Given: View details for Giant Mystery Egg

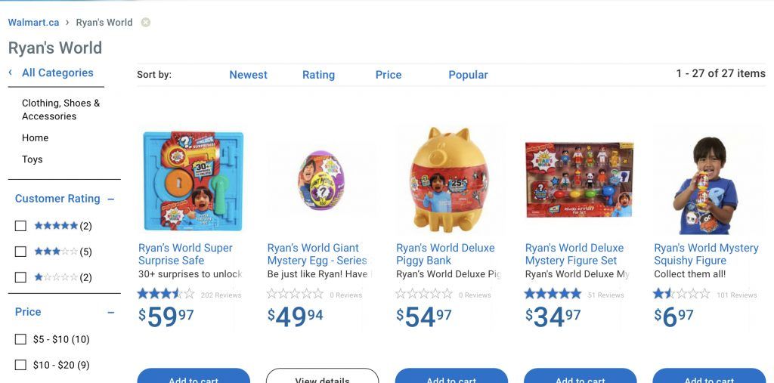Looking at the screenshot, I should click(322, 377).
